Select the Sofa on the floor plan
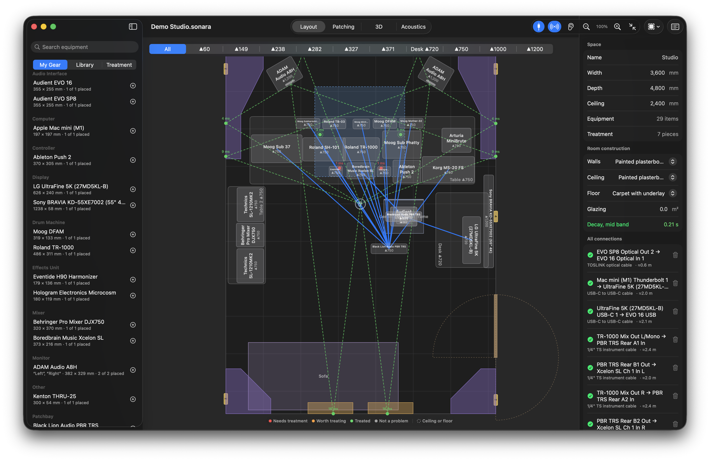 tap(323, 376)
